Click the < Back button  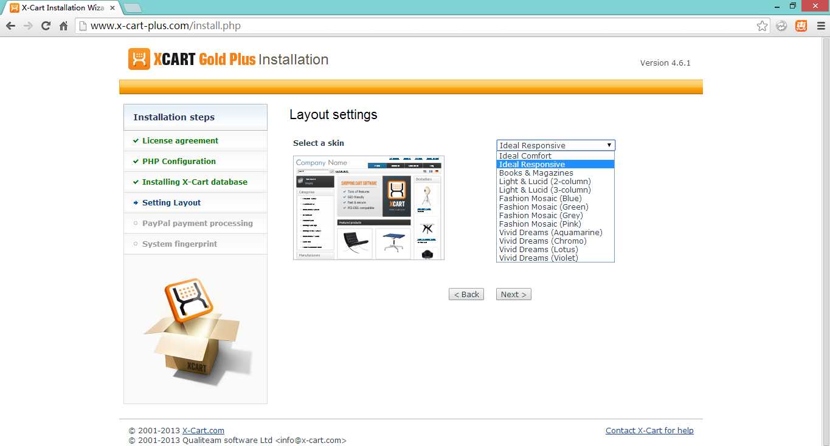tap(466, 294)
